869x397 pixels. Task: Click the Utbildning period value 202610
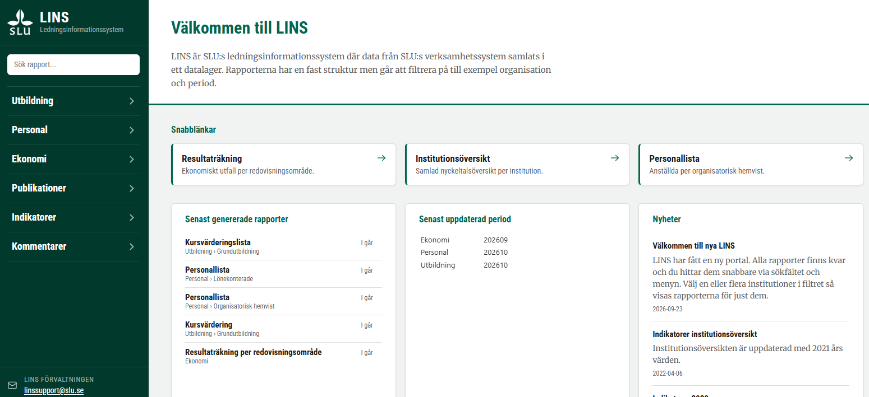point(495,265)
